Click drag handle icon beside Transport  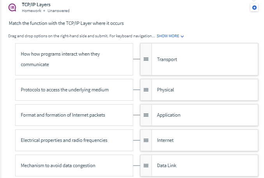(146, 59)
